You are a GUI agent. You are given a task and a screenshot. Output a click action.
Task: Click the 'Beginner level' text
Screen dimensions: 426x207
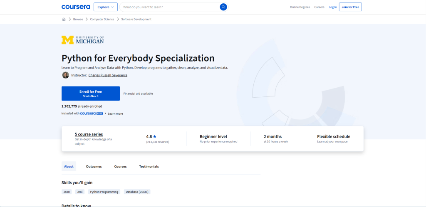213,137
